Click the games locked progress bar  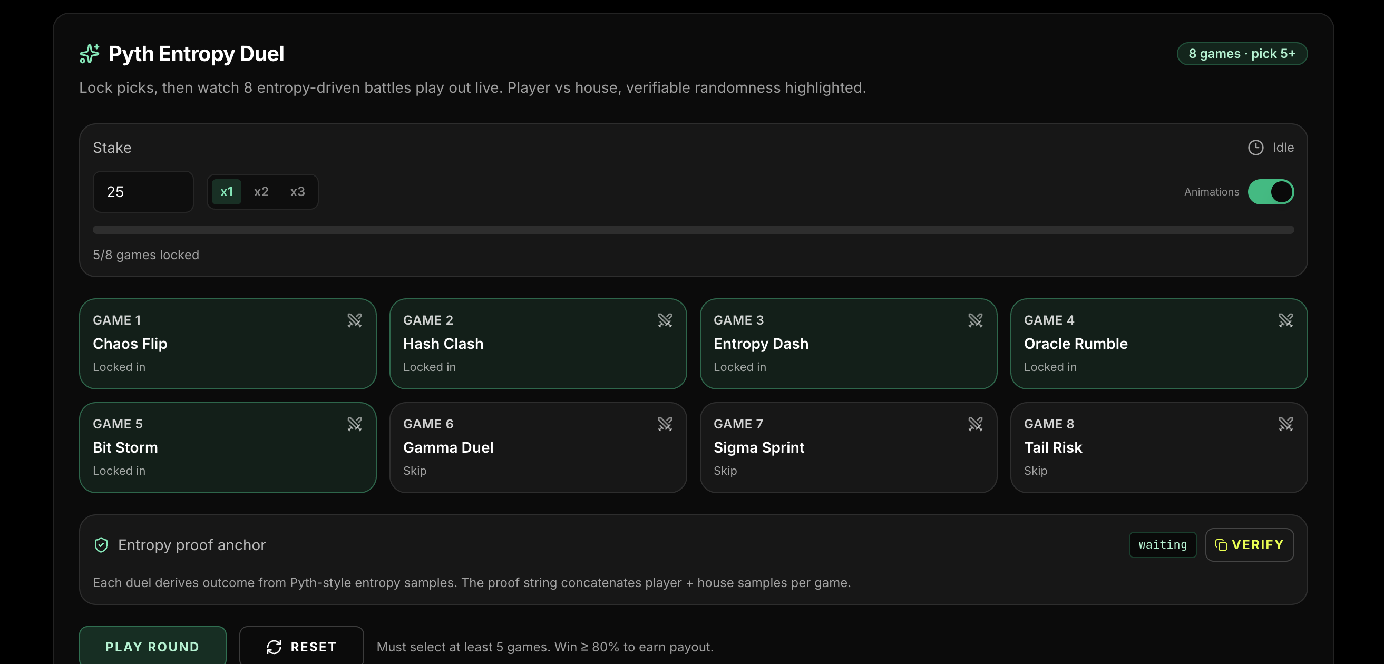pos(693,230)
